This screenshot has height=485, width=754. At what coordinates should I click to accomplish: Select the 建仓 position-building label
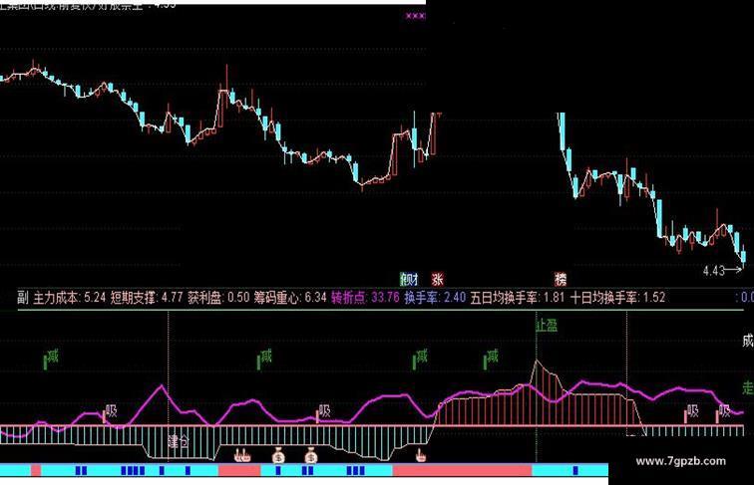179,442
